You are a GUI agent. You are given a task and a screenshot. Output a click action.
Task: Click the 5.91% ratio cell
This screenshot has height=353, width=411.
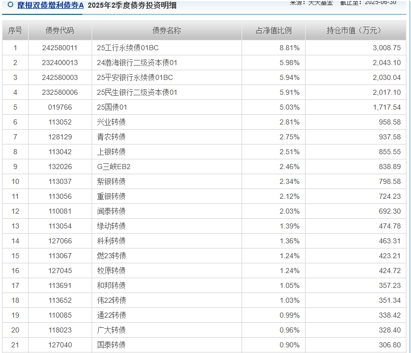289,92
